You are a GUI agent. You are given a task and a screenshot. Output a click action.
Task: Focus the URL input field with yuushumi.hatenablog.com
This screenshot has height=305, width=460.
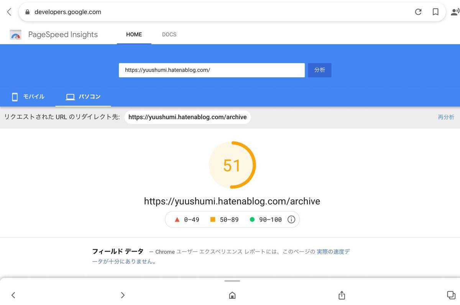(212, 70)
